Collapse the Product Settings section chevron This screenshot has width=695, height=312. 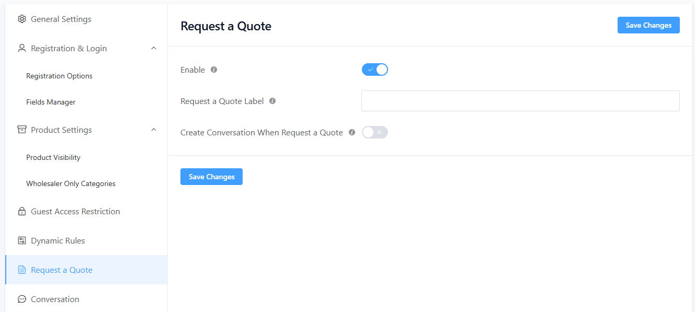[x=154, y=130]
